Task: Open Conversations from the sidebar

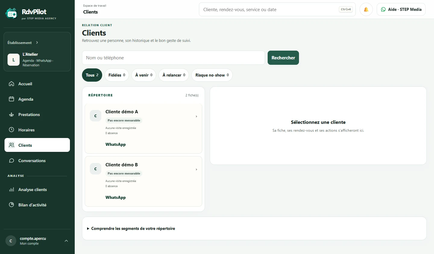Action: [x=37, y=161]
